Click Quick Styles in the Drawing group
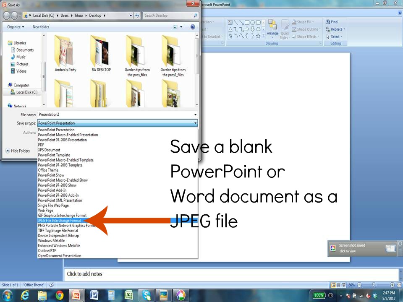The width and height of the screenshot is (403, 302). (x=285, y=29)
